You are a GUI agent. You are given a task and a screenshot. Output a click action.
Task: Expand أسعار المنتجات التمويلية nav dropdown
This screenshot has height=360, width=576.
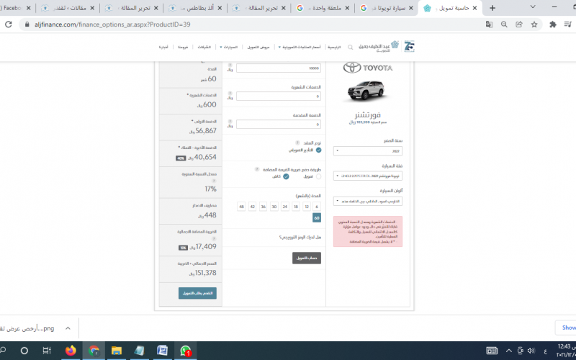click(300, 47)
